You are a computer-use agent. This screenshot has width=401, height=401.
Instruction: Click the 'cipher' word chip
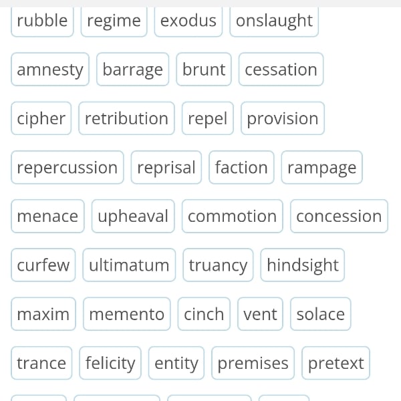pos(41,118)
